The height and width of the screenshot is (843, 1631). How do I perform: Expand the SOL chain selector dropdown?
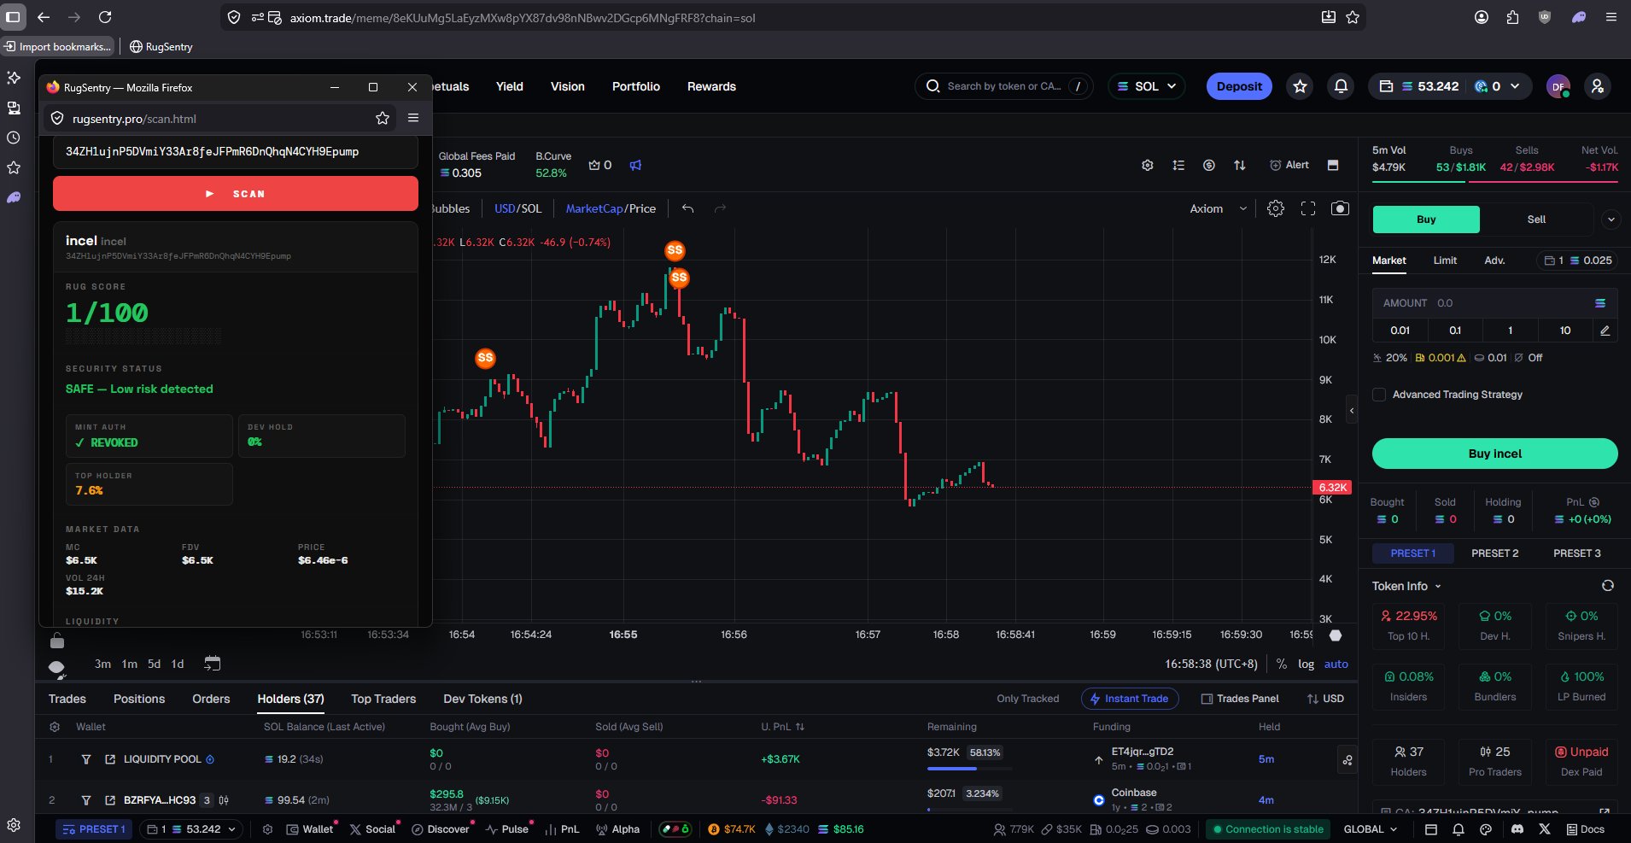[1147, 86]
